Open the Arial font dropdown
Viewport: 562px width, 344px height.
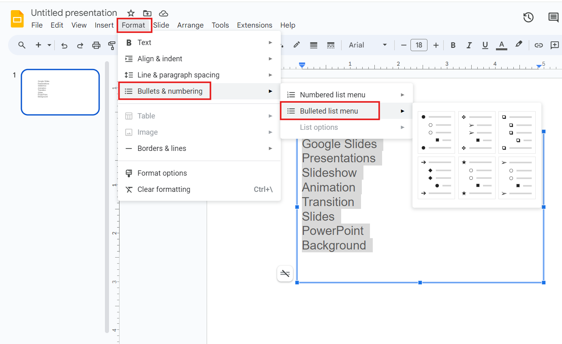click(368, 45)
